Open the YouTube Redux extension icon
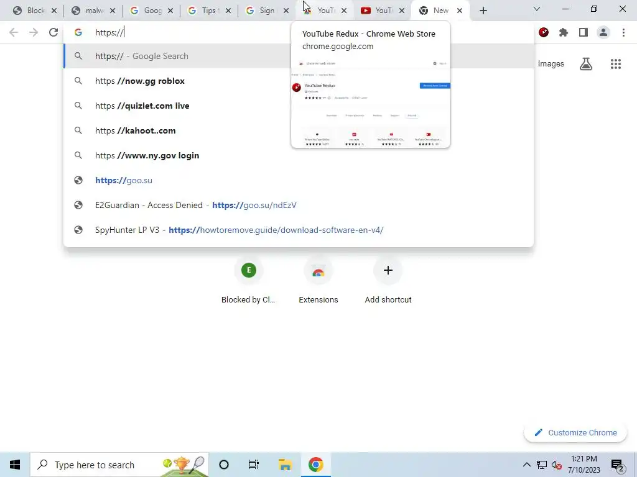This screenshot has width=637, height=477. coord(544,32)
